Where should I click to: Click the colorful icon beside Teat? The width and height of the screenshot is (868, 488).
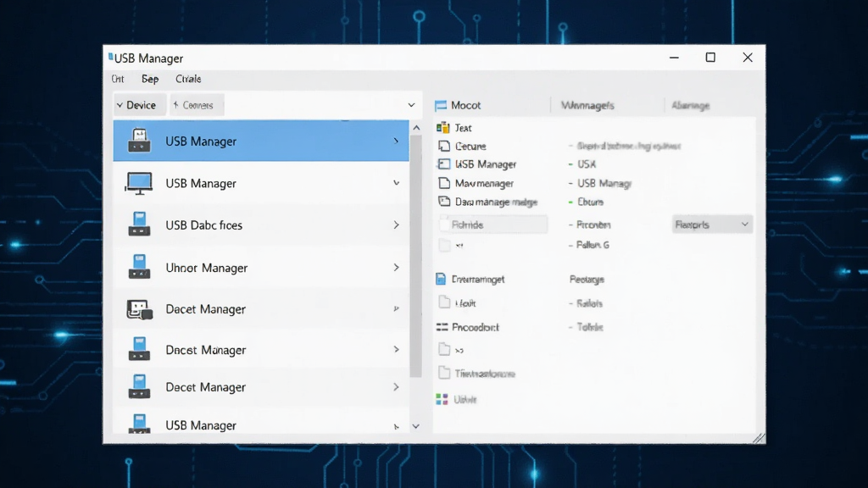pyautogui.click(x=442, y=128)
